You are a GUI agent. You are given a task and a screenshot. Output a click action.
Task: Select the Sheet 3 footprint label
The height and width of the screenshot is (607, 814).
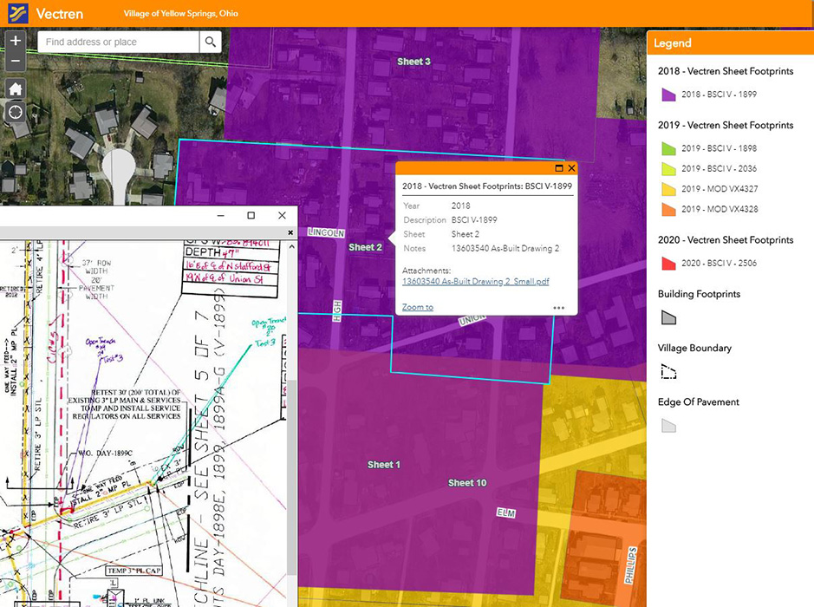[x=414, y=62]
